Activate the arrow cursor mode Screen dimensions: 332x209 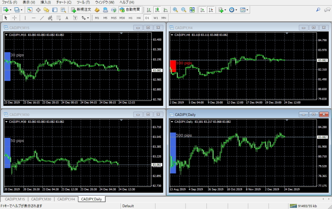pyautogui.click(x=6, y=18)
